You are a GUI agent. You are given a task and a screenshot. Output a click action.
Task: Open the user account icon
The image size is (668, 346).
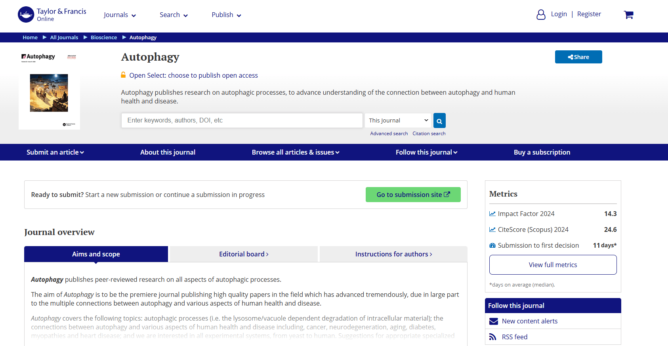[541, 15]
